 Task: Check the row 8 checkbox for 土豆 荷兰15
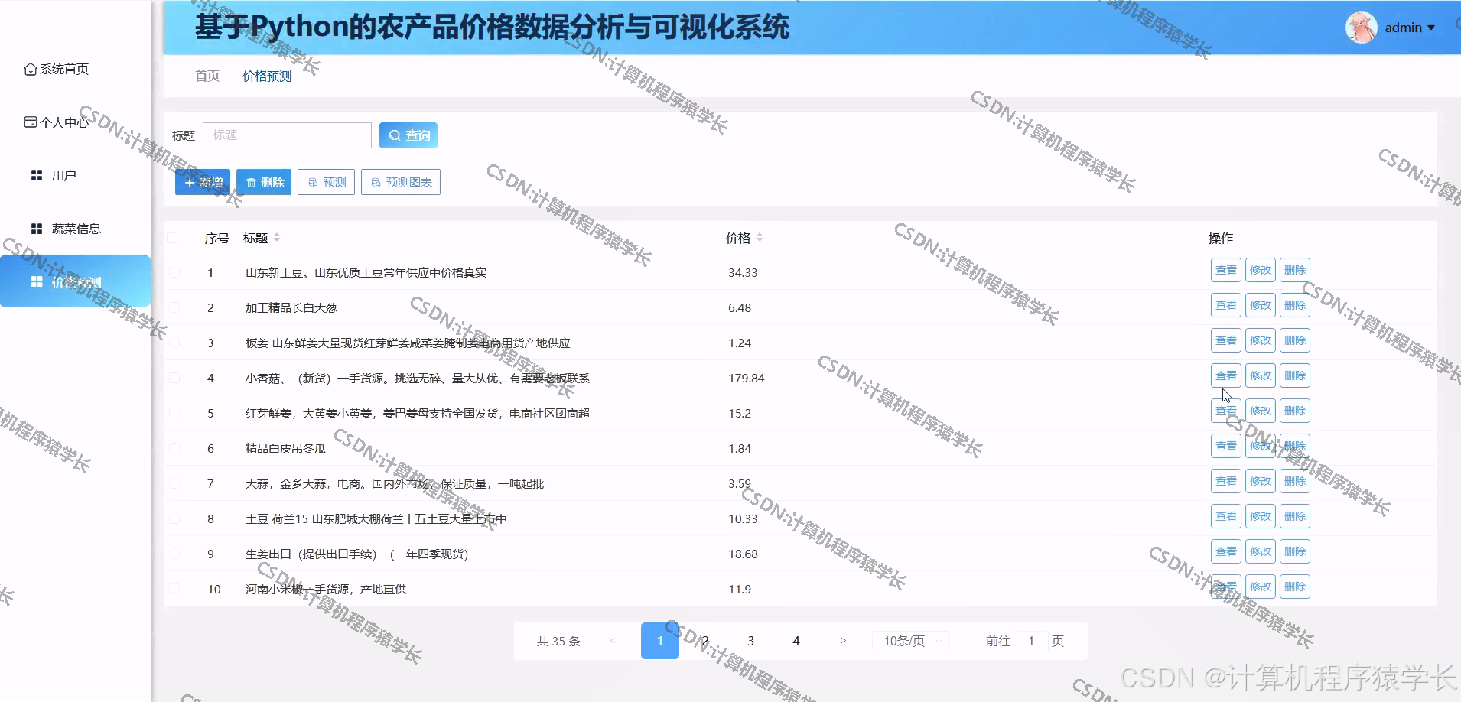[174, 518]
